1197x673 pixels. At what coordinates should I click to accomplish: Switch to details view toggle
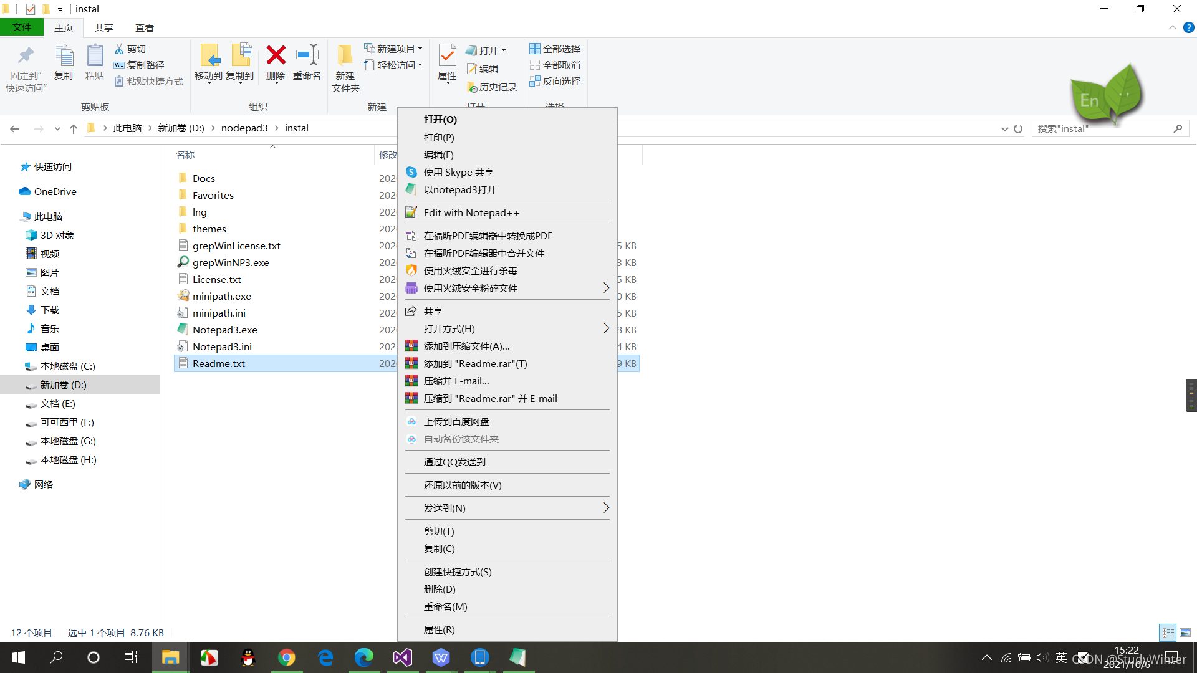[1168, 632]
